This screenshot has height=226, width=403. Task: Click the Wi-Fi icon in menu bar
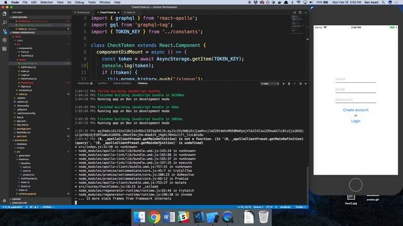(x=298, y=3)
